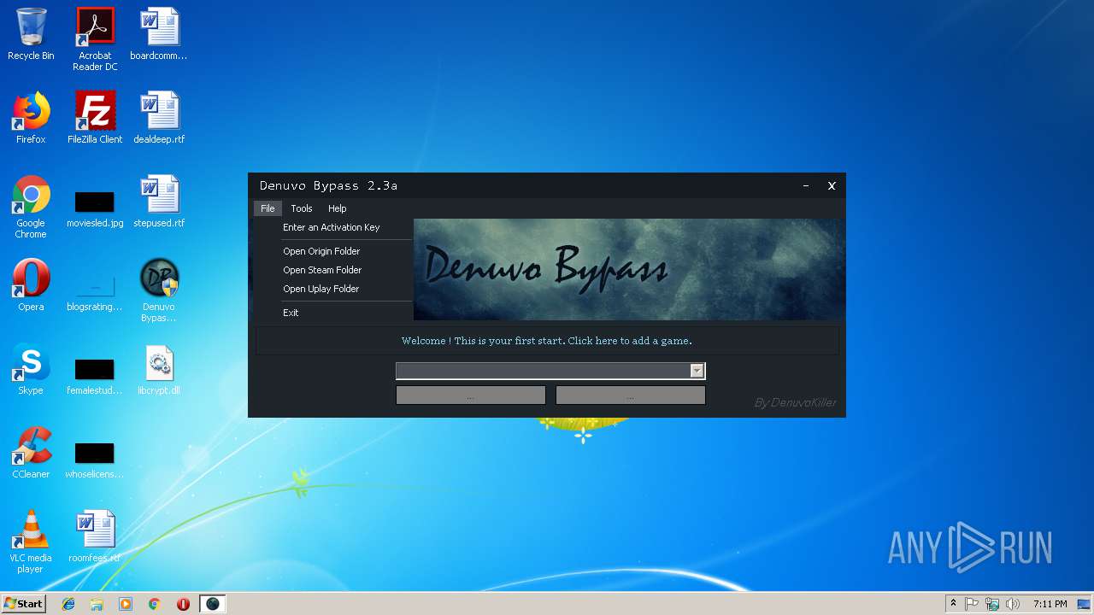Choose Enter an Activation Key
The width and height of the screenshot is (1094, 615).
pos(332,227)
